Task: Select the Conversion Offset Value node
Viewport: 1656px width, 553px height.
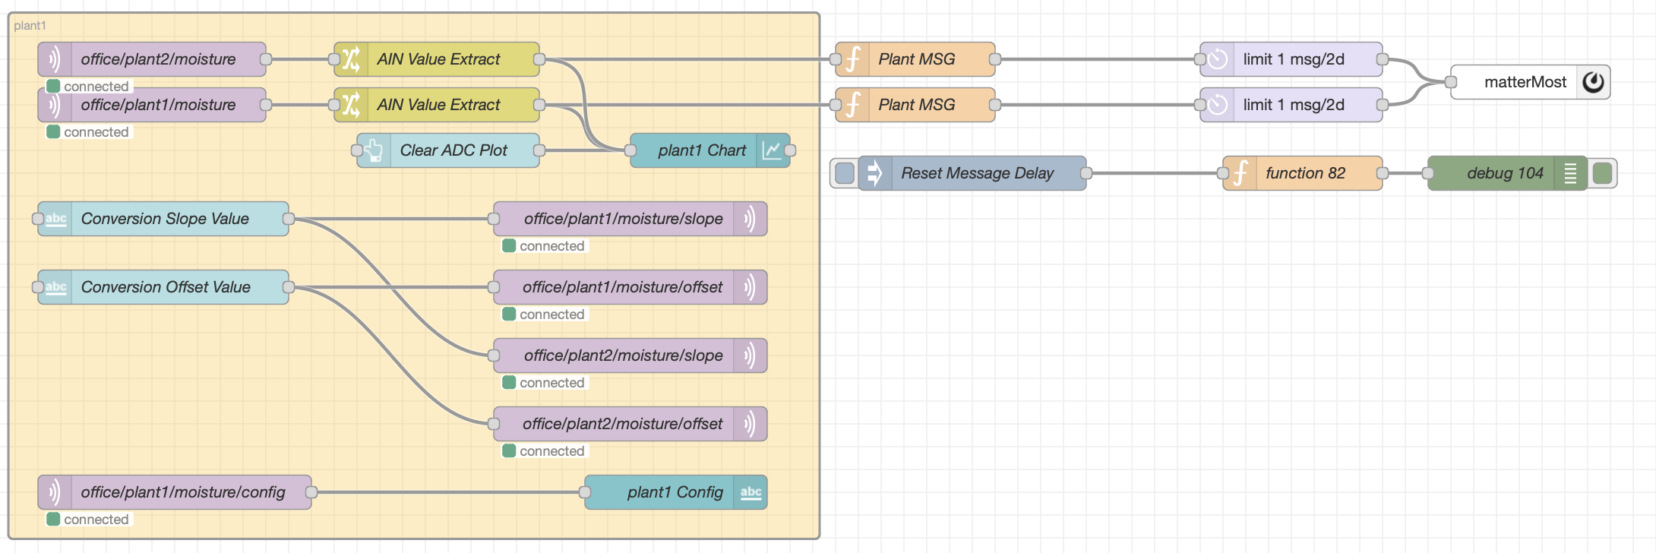Action: point(166,287)
